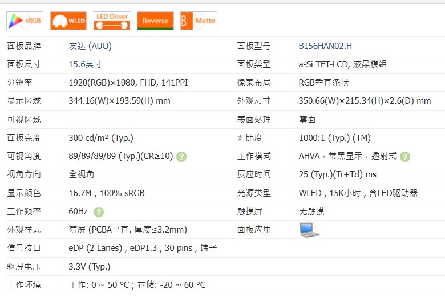
Task: Select the LED Driver feature badge
Action: click(112, 21)
